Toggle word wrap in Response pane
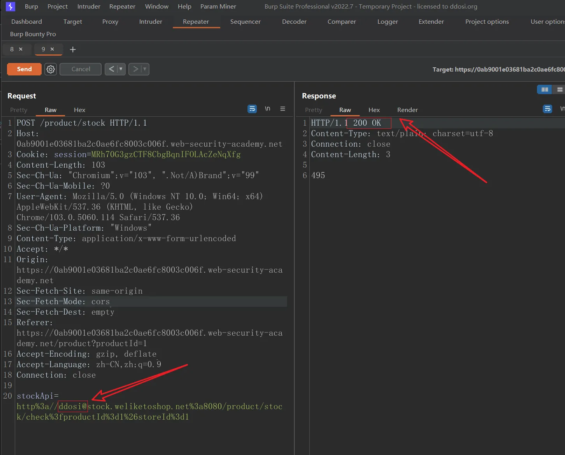565x455 pixels. pos(547,109)
